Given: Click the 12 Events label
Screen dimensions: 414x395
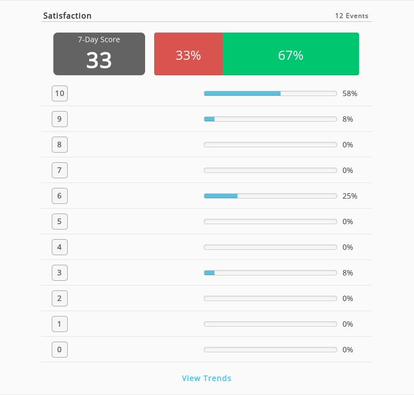Looking at the screenshot, I should click(352, 16).
